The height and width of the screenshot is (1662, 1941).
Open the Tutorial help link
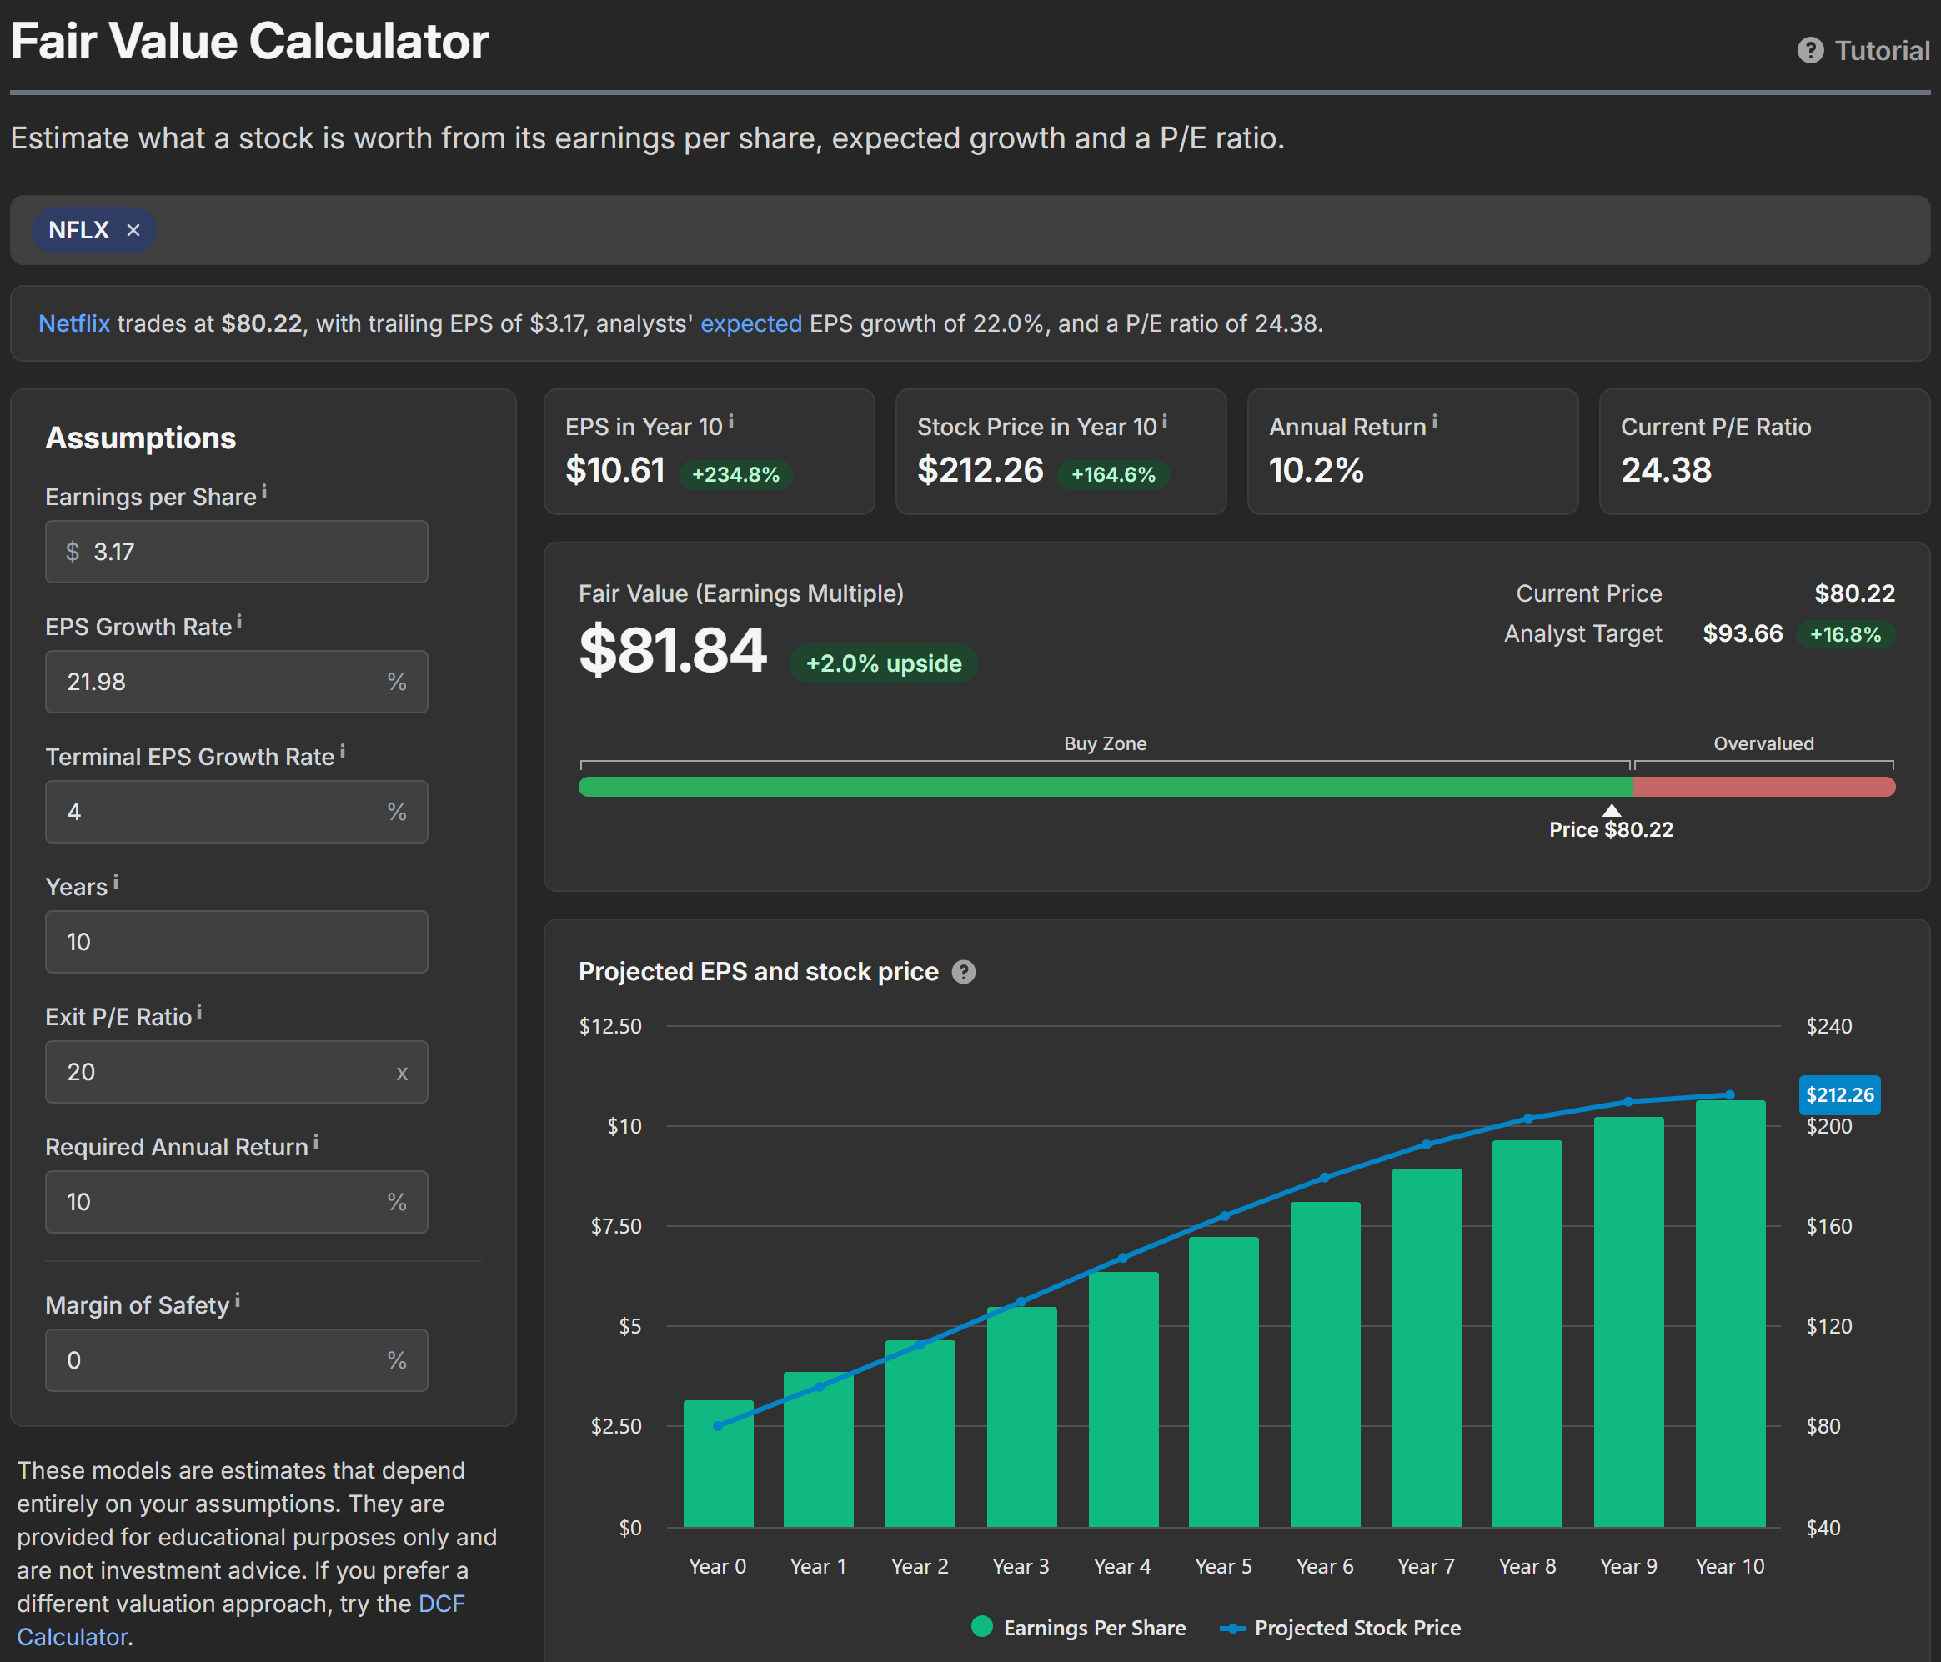[1863, 50]
